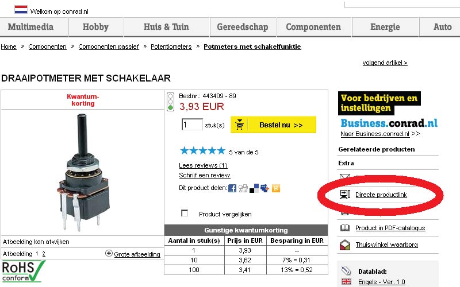The width and height of the screenshot is (460, 287).
Task: Click the PDF-catalogus book icon
Action: coord(345,228)
